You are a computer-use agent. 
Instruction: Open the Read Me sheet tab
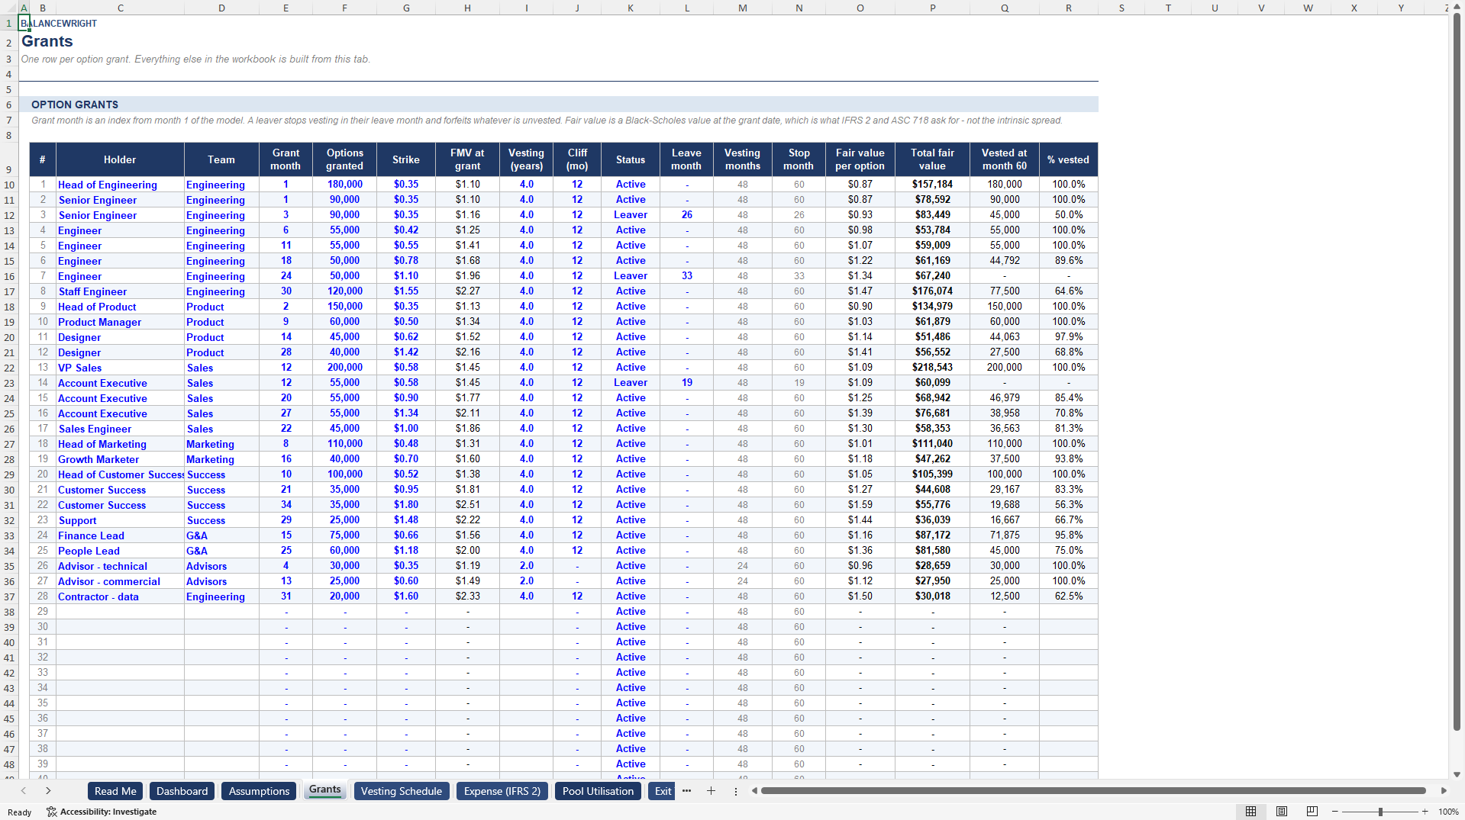click(x=115, y=791)
